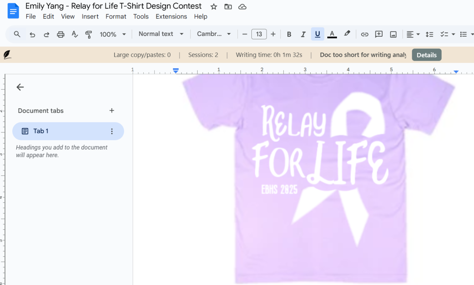474x285 pixels.
Task: Turn off underline formatting
Action: click(x=317, y=34)
